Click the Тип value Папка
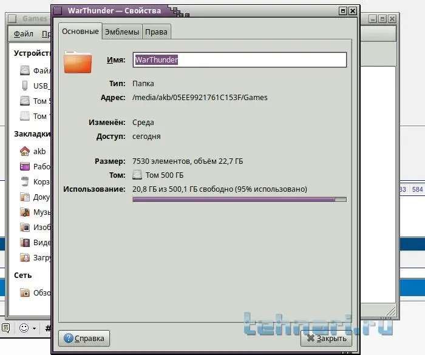Screen dimensions: 425x355 tap(143, 84)
